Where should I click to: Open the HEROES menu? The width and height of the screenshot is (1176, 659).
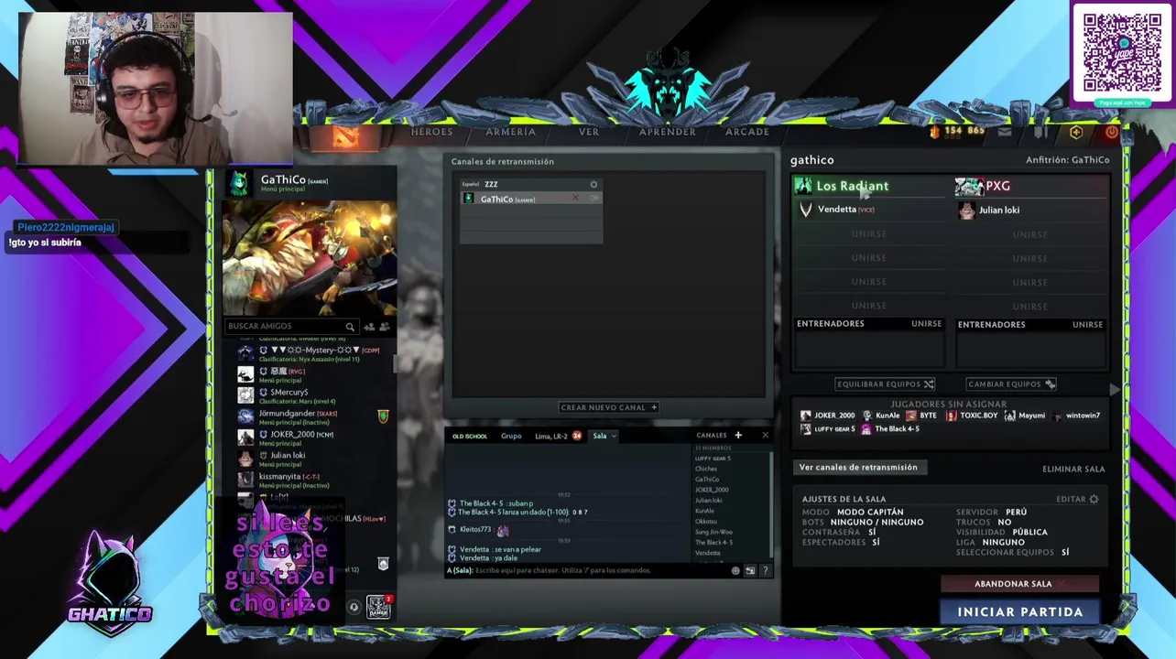click(x=431, y=132)
